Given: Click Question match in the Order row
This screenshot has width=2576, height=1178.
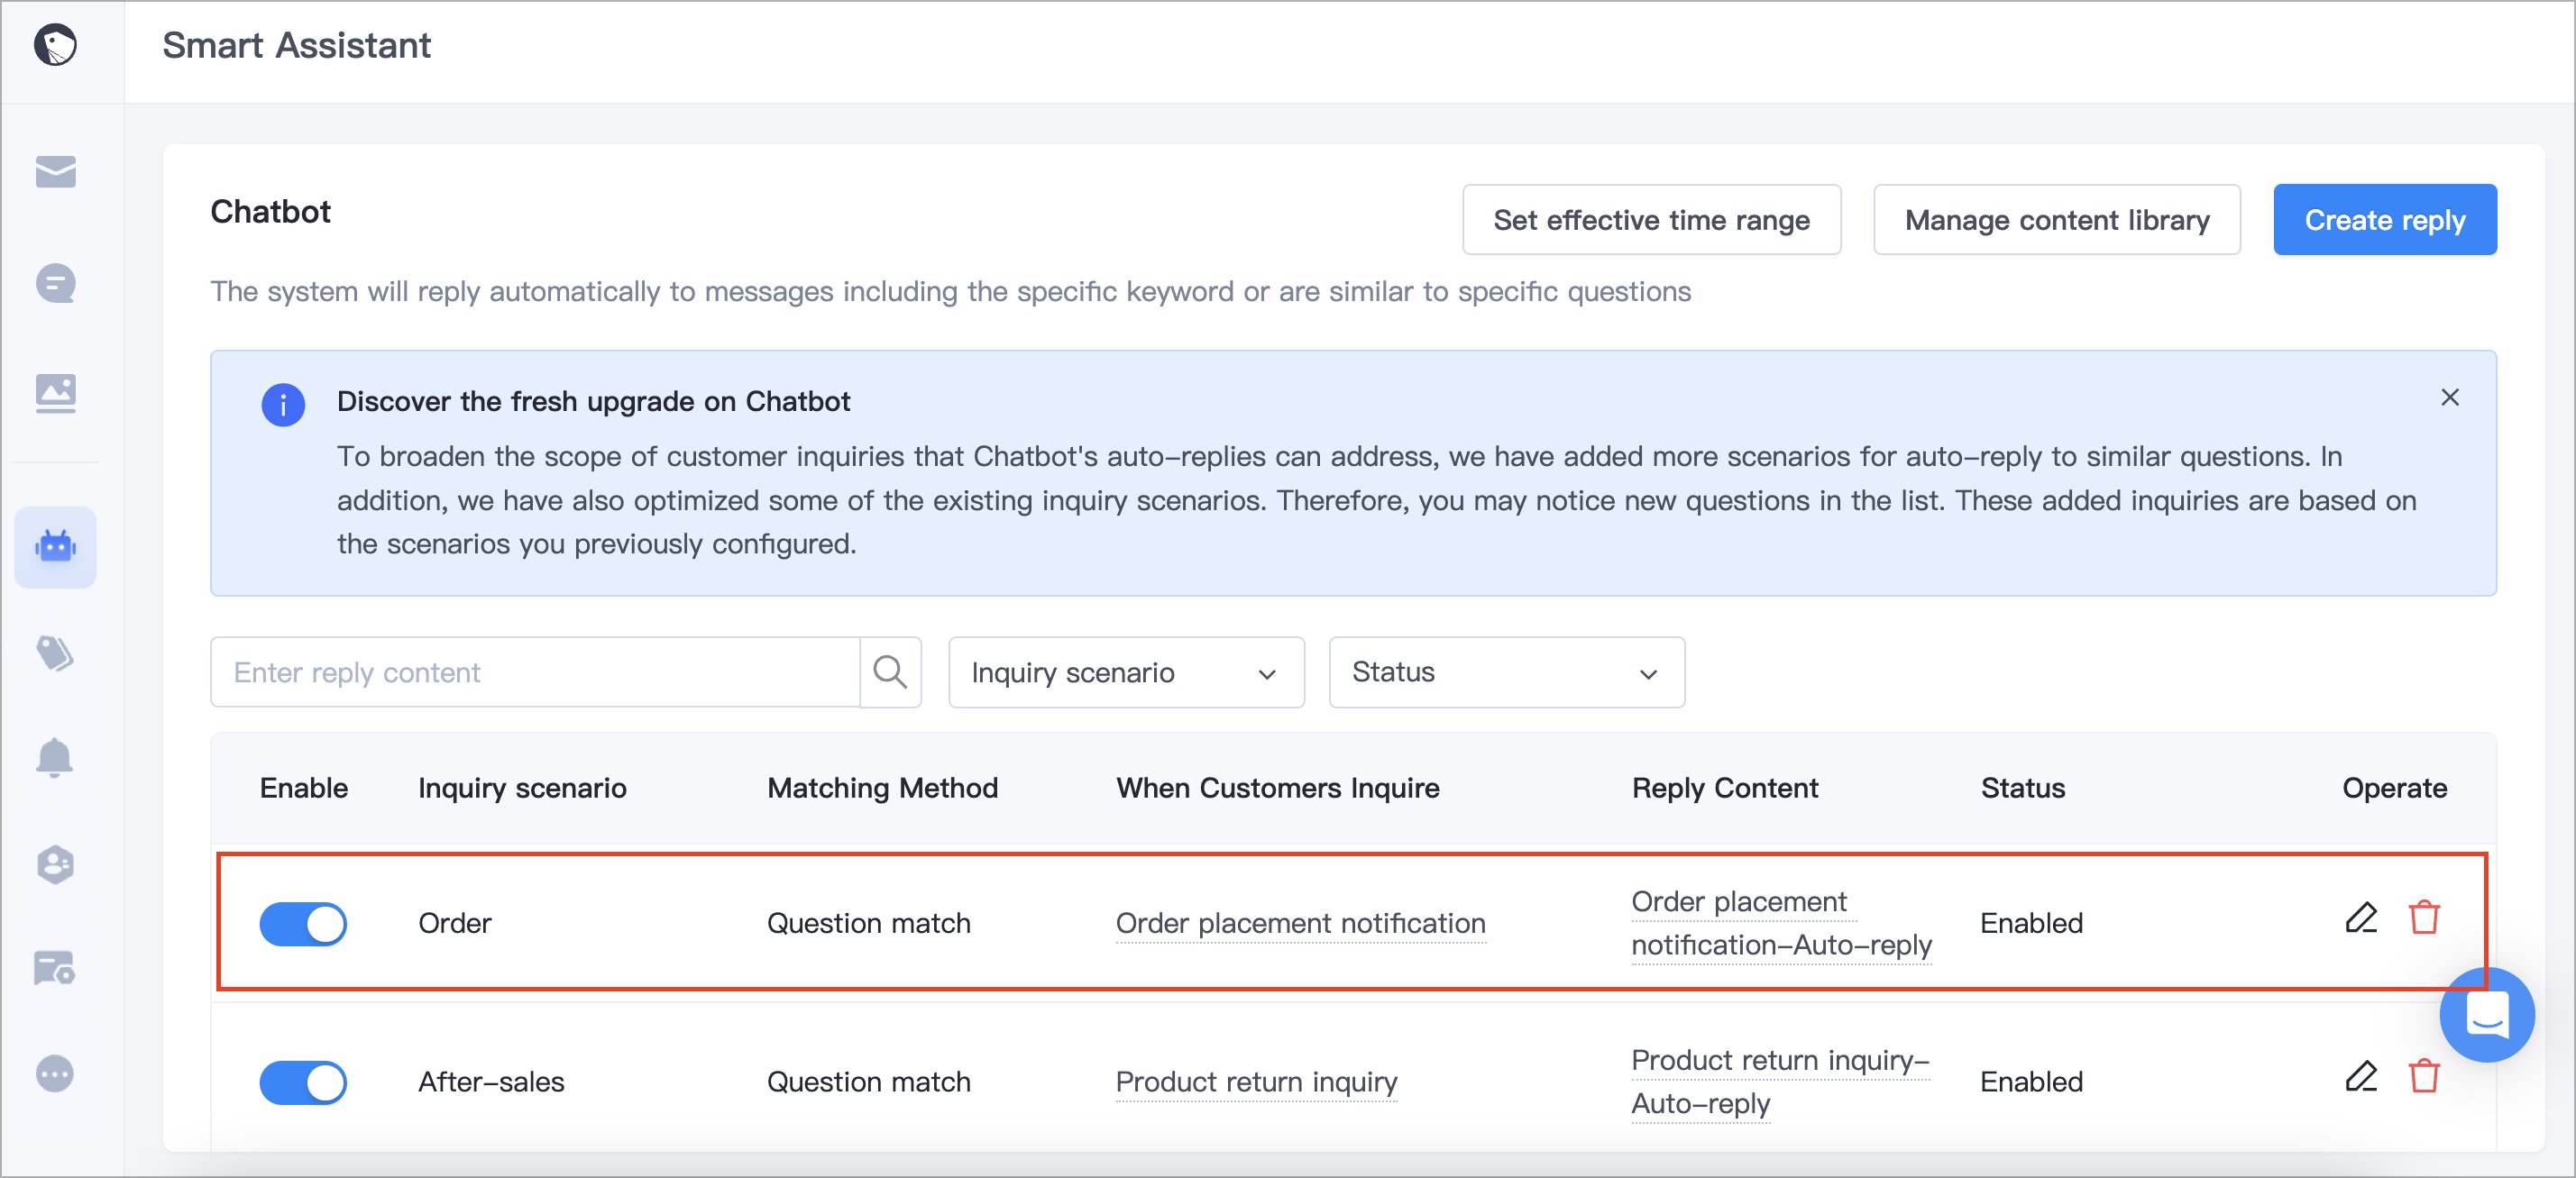Looking at the screenshot, I should [868, 923].
